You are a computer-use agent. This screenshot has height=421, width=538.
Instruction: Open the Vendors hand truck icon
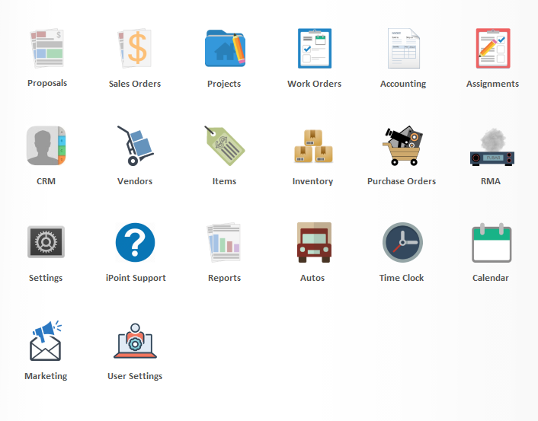[135, 145]
